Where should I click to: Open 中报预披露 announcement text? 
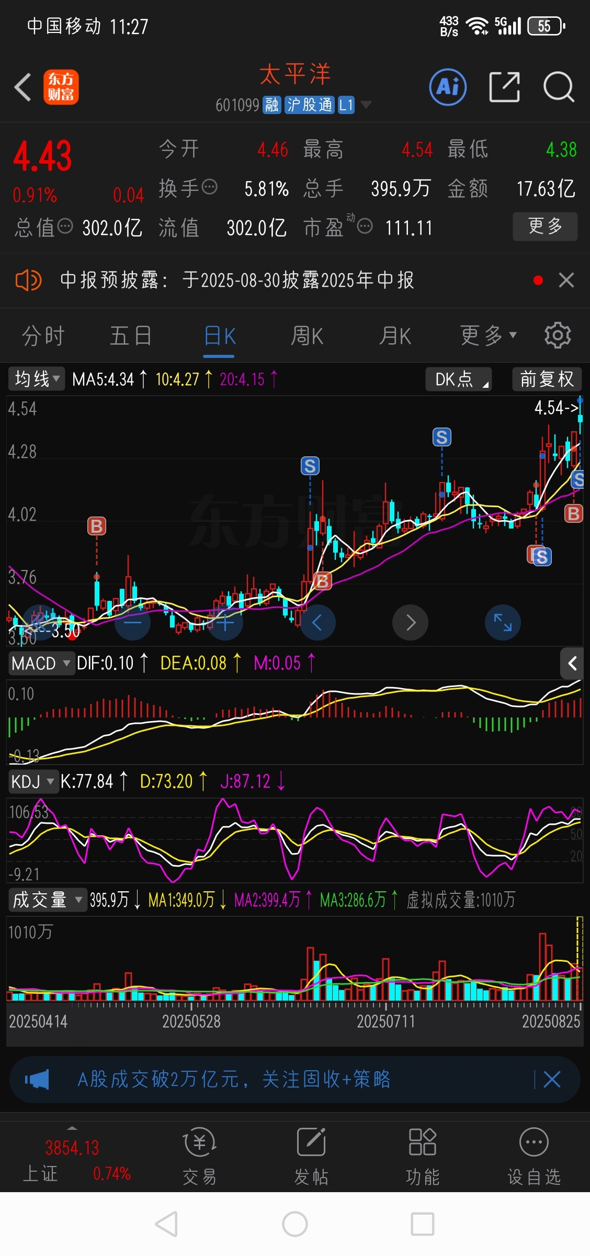click(237, 280)
